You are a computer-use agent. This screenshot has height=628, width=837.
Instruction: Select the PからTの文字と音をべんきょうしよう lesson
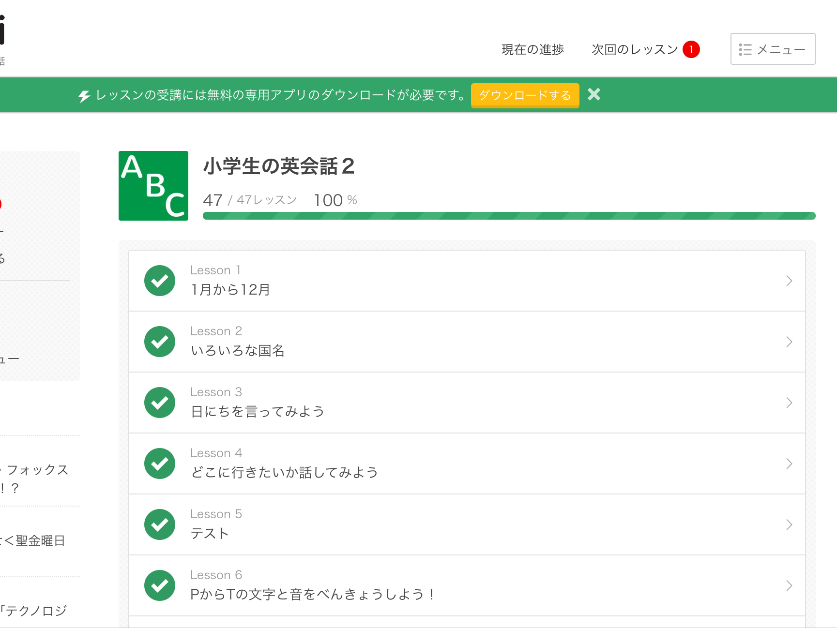pyautogui.click(x=312, y=594)
